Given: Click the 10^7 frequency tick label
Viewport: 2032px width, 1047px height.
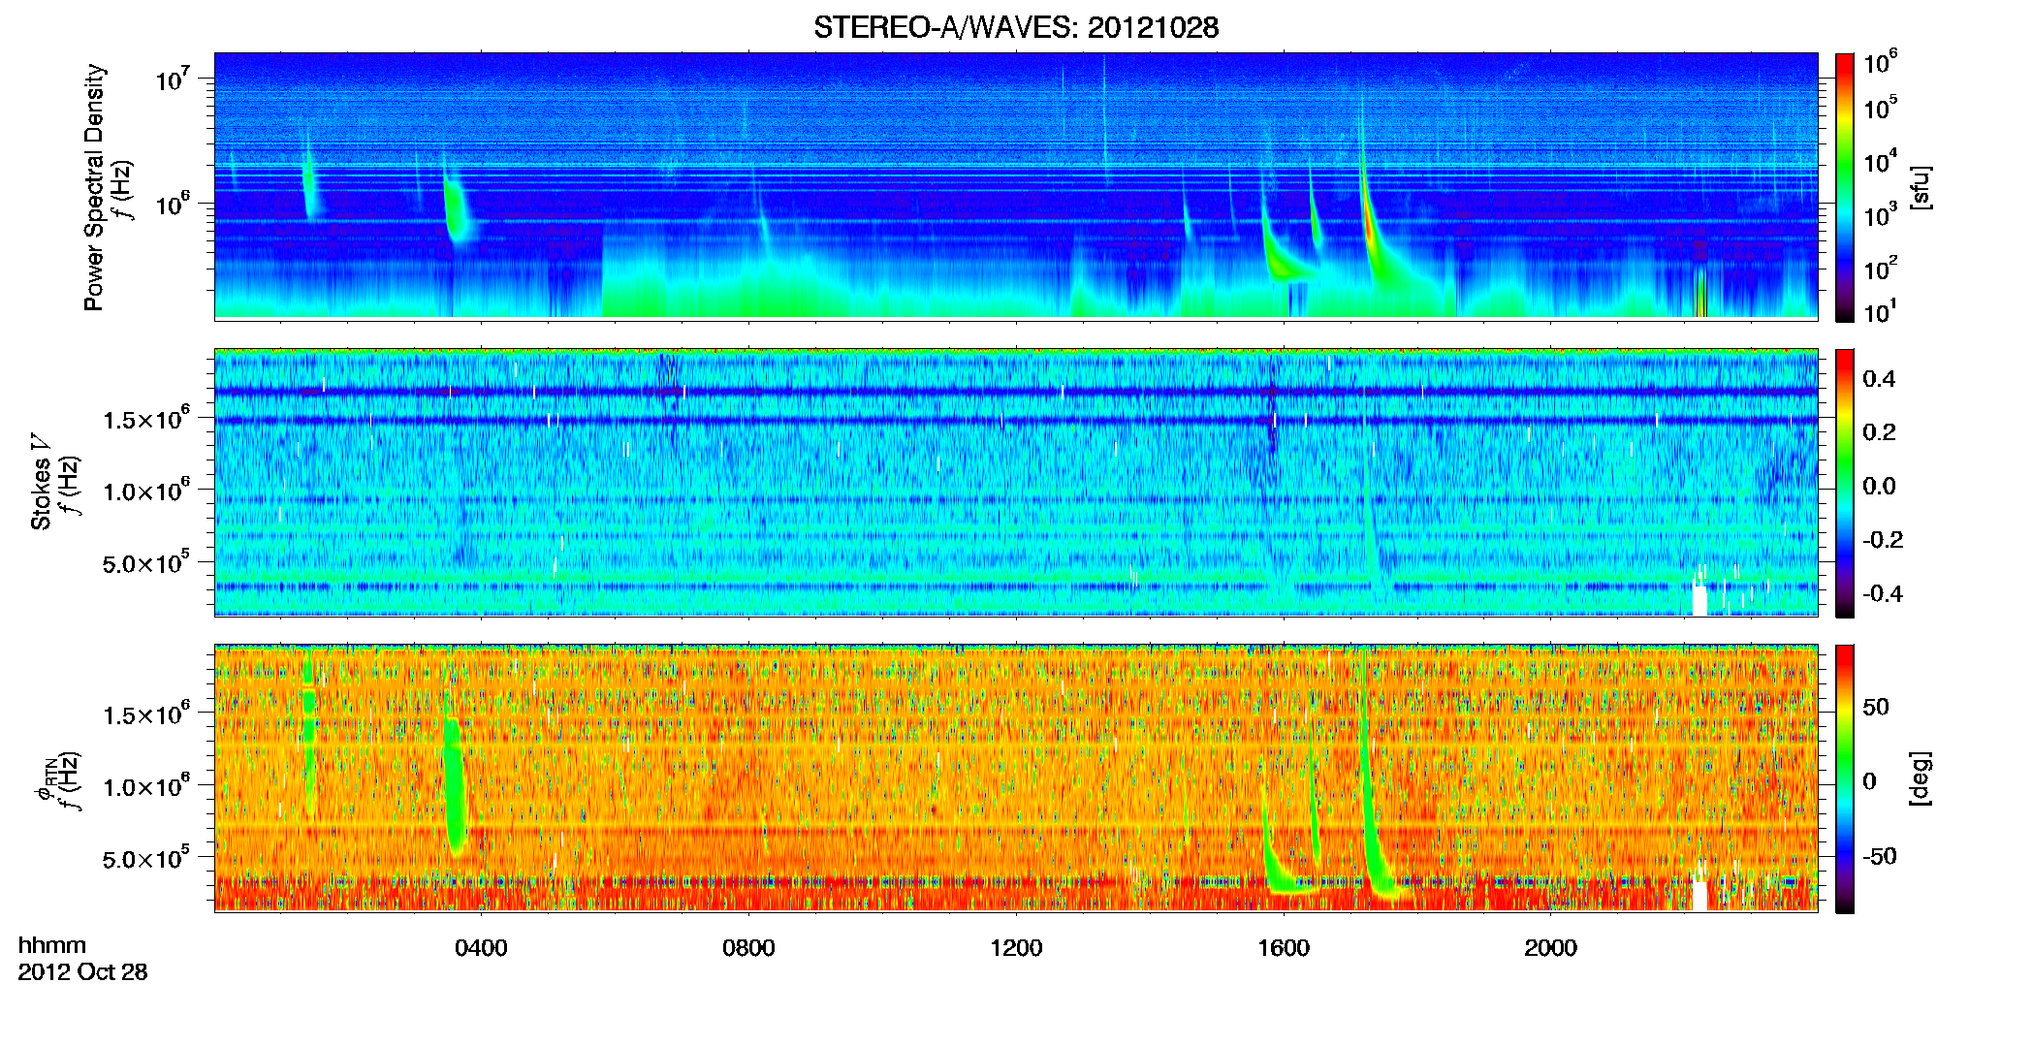Looking at the screenshot, I should (x=173, y=78).
